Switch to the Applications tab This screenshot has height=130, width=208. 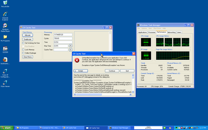(142, 32)
